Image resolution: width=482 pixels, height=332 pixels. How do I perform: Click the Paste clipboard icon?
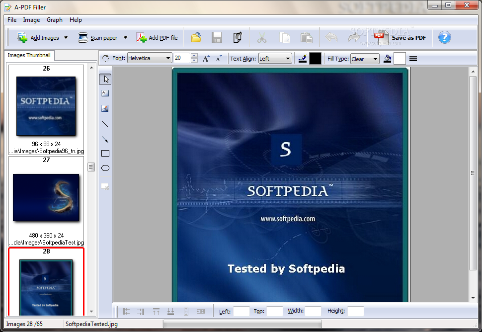click(307, 38)
